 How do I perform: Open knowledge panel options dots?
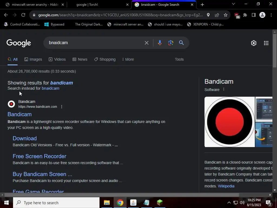pyautogui.click(x=224, y=89)
